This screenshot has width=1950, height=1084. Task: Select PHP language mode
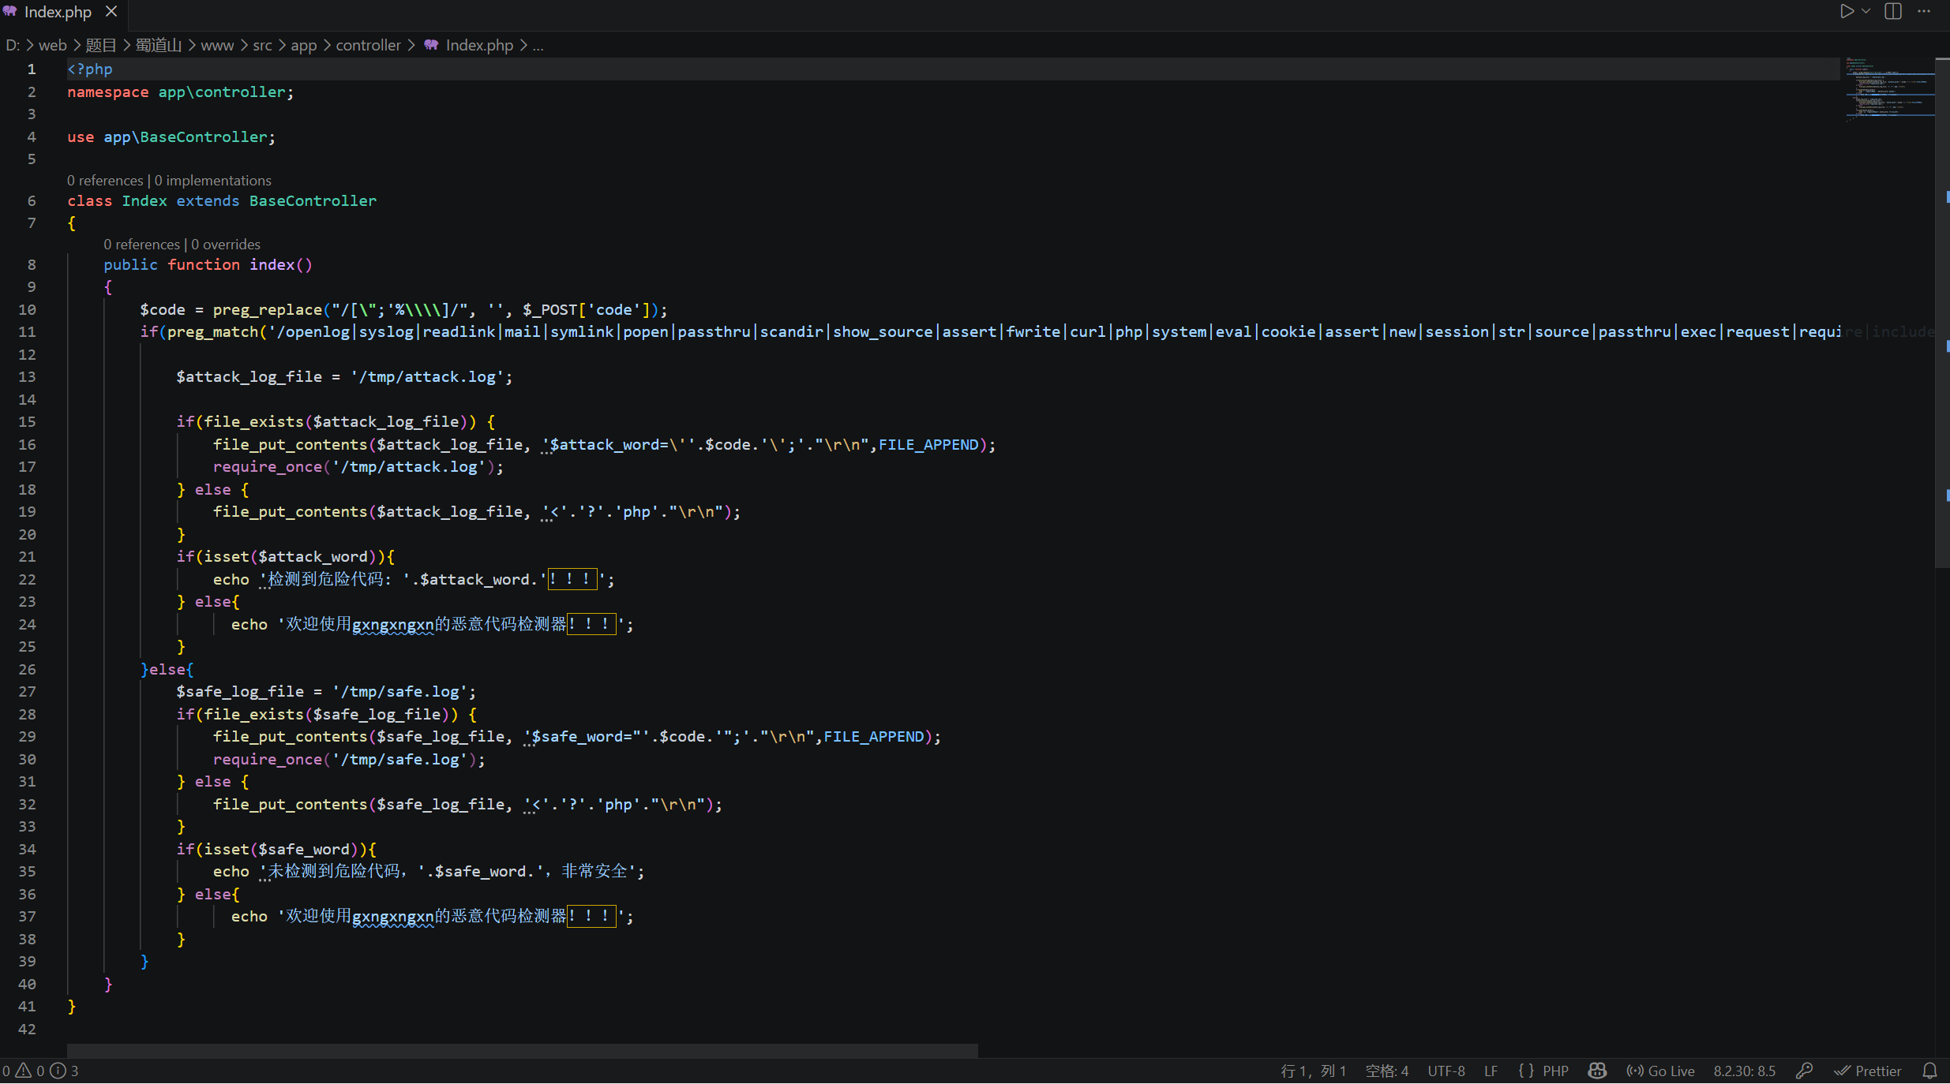[1544, 1071]
